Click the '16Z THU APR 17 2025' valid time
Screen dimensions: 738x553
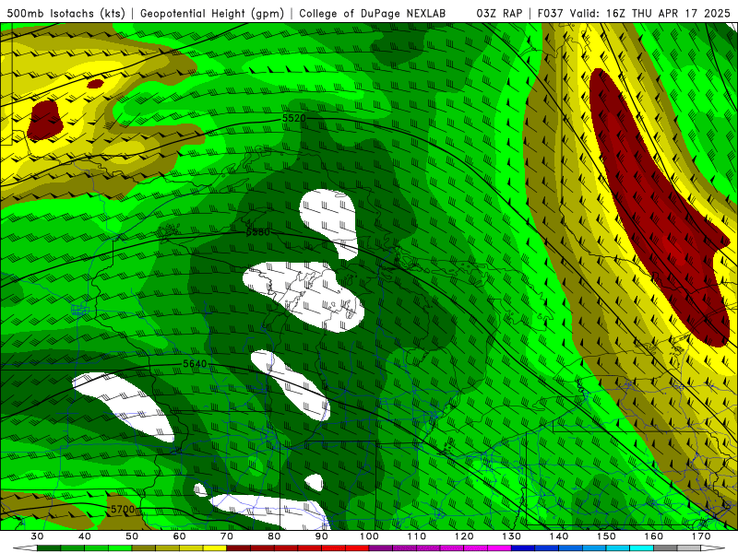[x=668, y=13]
